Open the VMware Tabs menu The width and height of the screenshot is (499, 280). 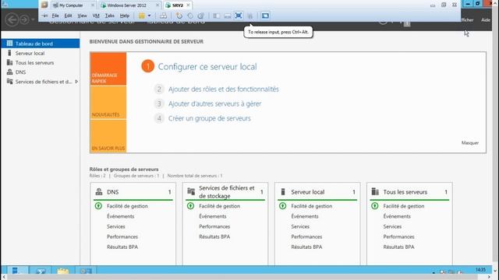pyautogui.click(x=109, y=16)
